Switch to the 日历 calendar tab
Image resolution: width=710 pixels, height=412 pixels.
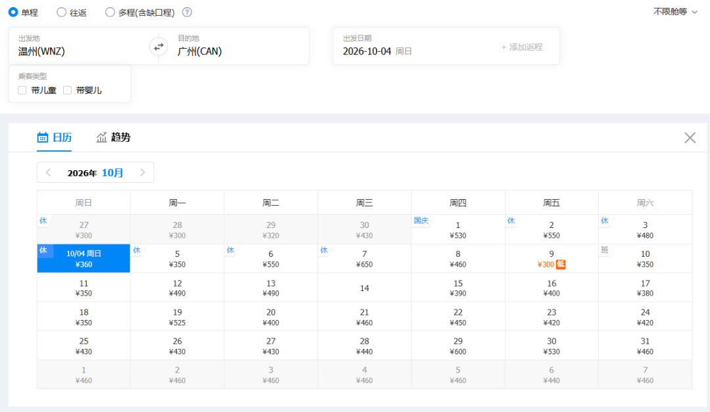(55, 137)
